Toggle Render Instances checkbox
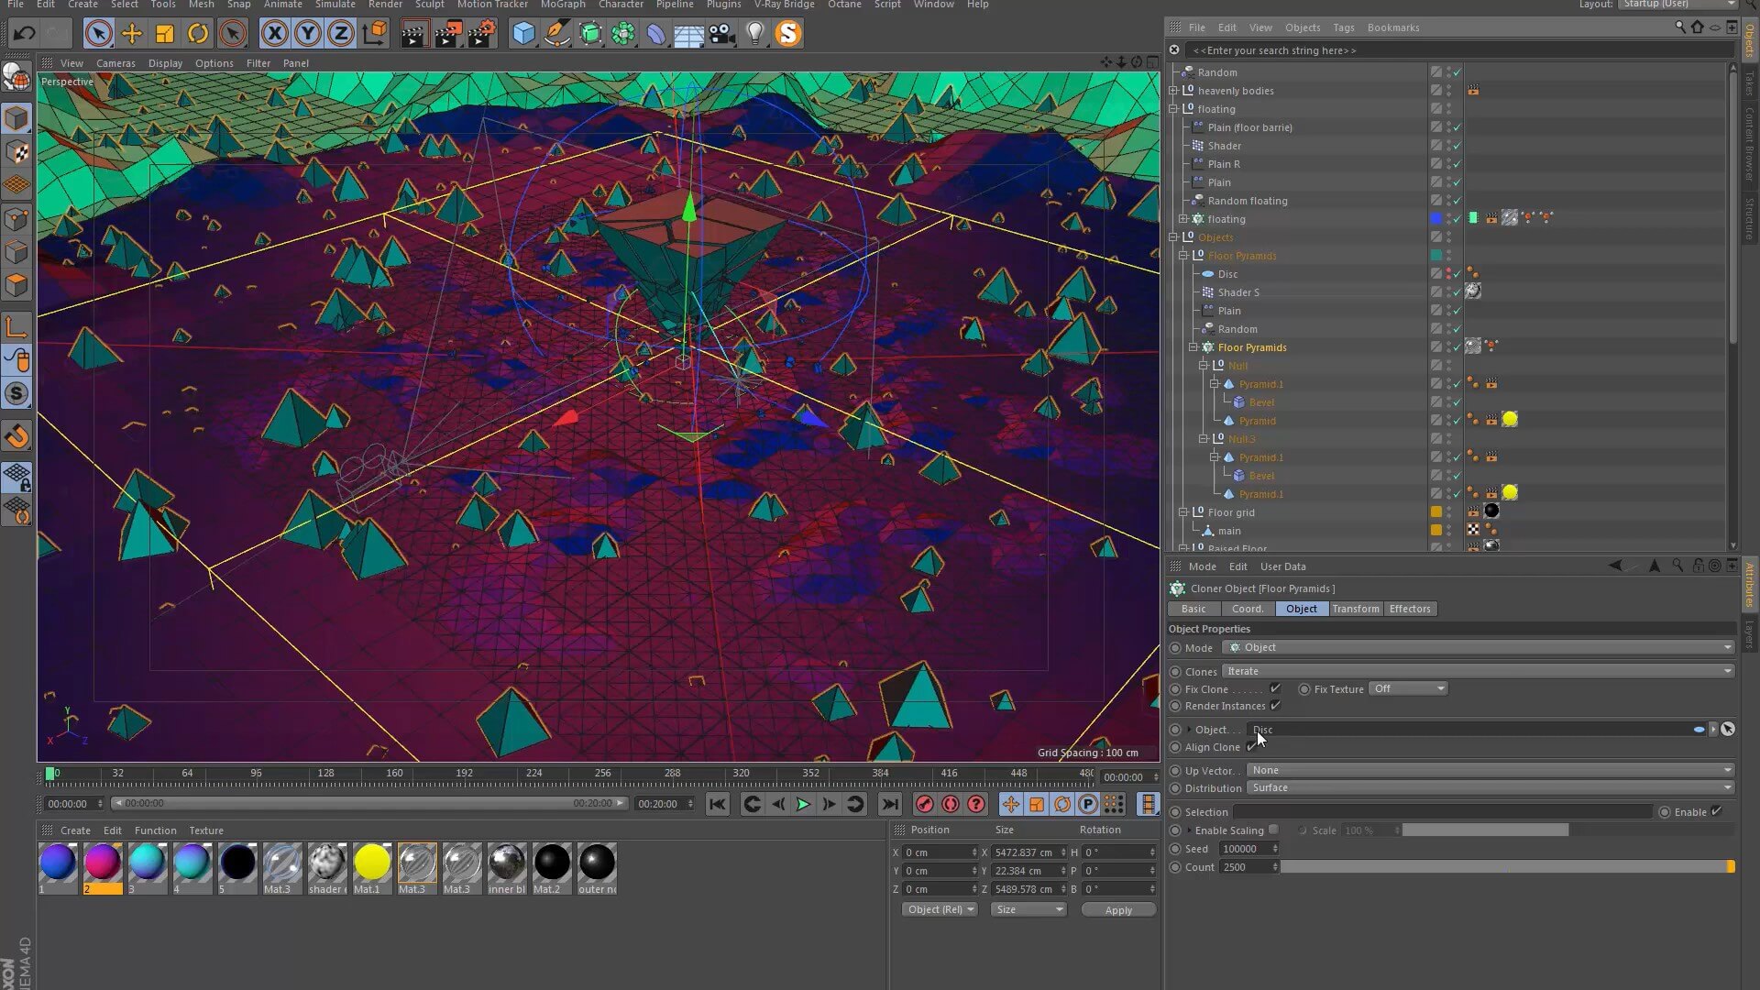This screenshot has width=1760, height=990. [1275, 705]
